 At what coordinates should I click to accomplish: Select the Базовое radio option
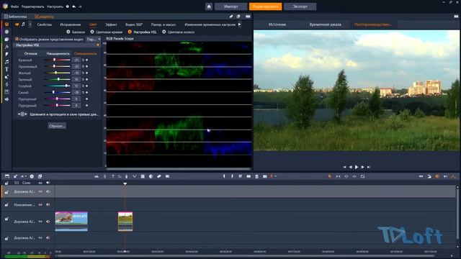(68, 32)
